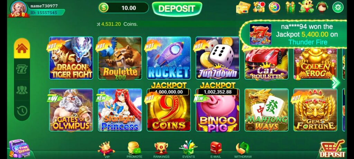The height and width of the screenshot is (159, 354).
Task: Open the green gift box icon
Action: click(x=290, y=7)
